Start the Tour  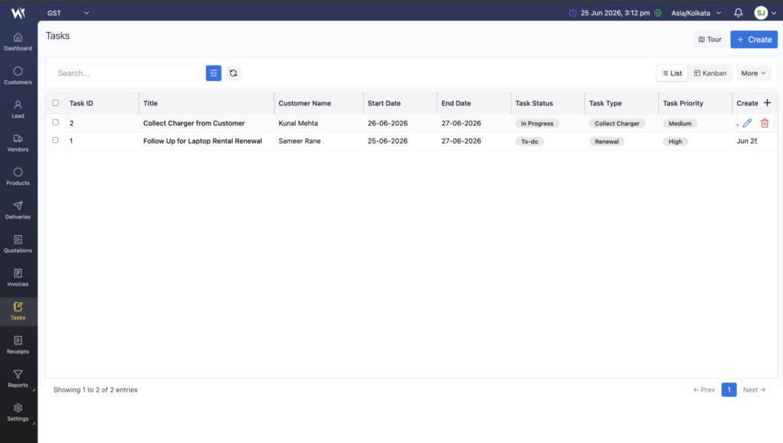click(710, 40)
